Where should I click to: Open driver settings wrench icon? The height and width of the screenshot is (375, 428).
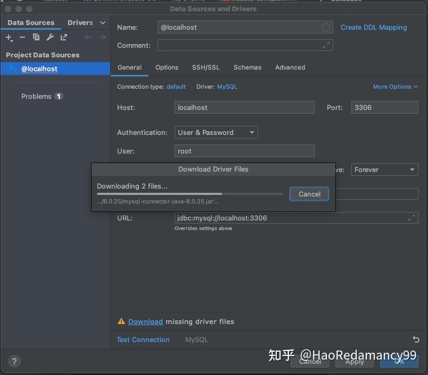(50, 37)
